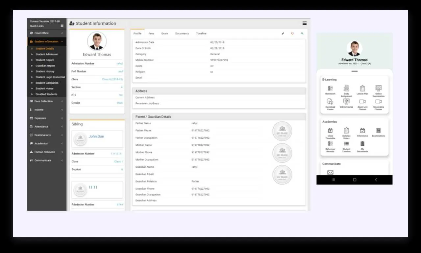The height and width of the screenshot is (253, 421).
Task: Tap the Syllabus Status icon
Action: tap(346, 133)
